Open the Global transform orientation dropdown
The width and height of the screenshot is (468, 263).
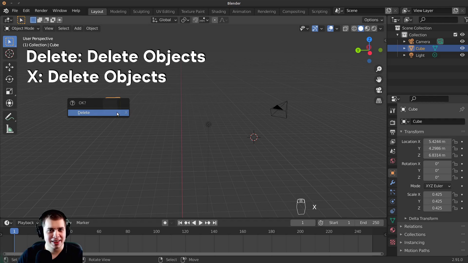(x=164, y=20)
